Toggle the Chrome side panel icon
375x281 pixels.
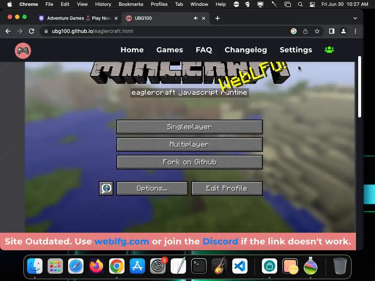tap(332, 31)
